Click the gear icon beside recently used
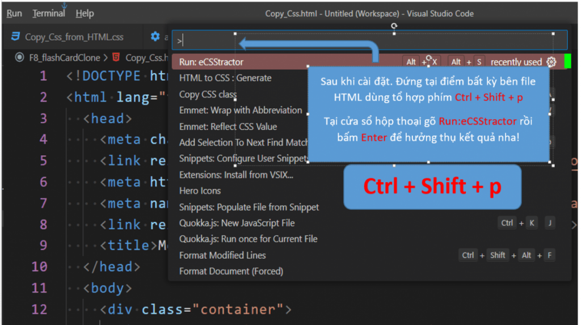Image resolution: width=581 pixels, height=325 pixels. click(551, 62)
